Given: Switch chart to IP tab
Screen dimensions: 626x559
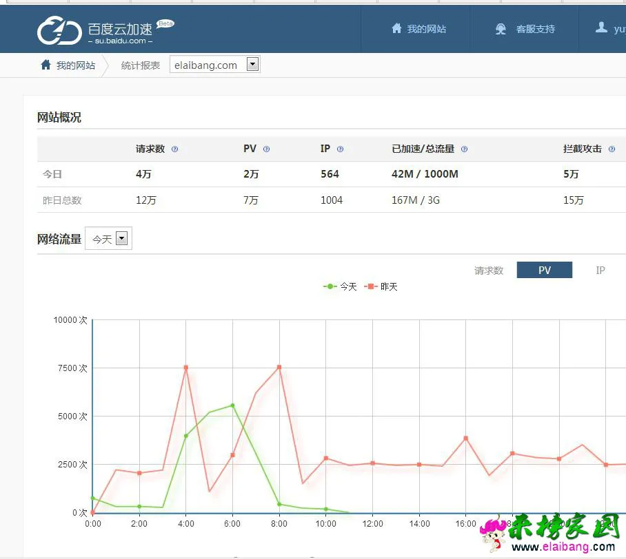Looking at the screenshot, I should (600, 271).
